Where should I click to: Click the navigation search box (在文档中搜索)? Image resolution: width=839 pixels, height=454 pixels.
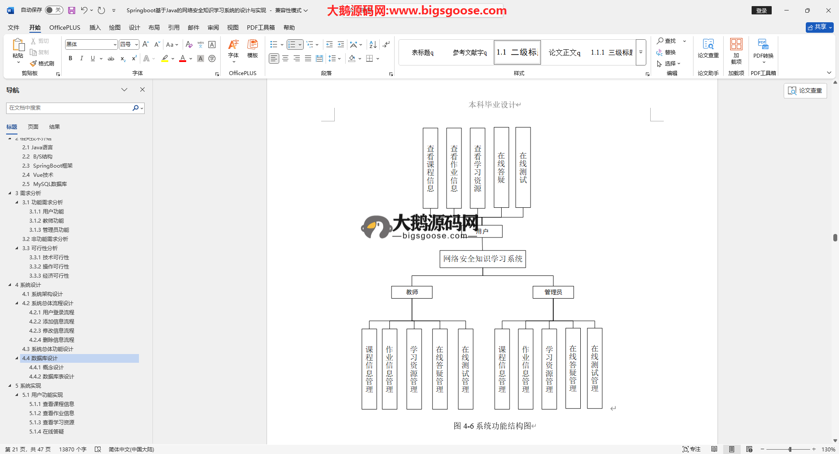coord(70,108)
